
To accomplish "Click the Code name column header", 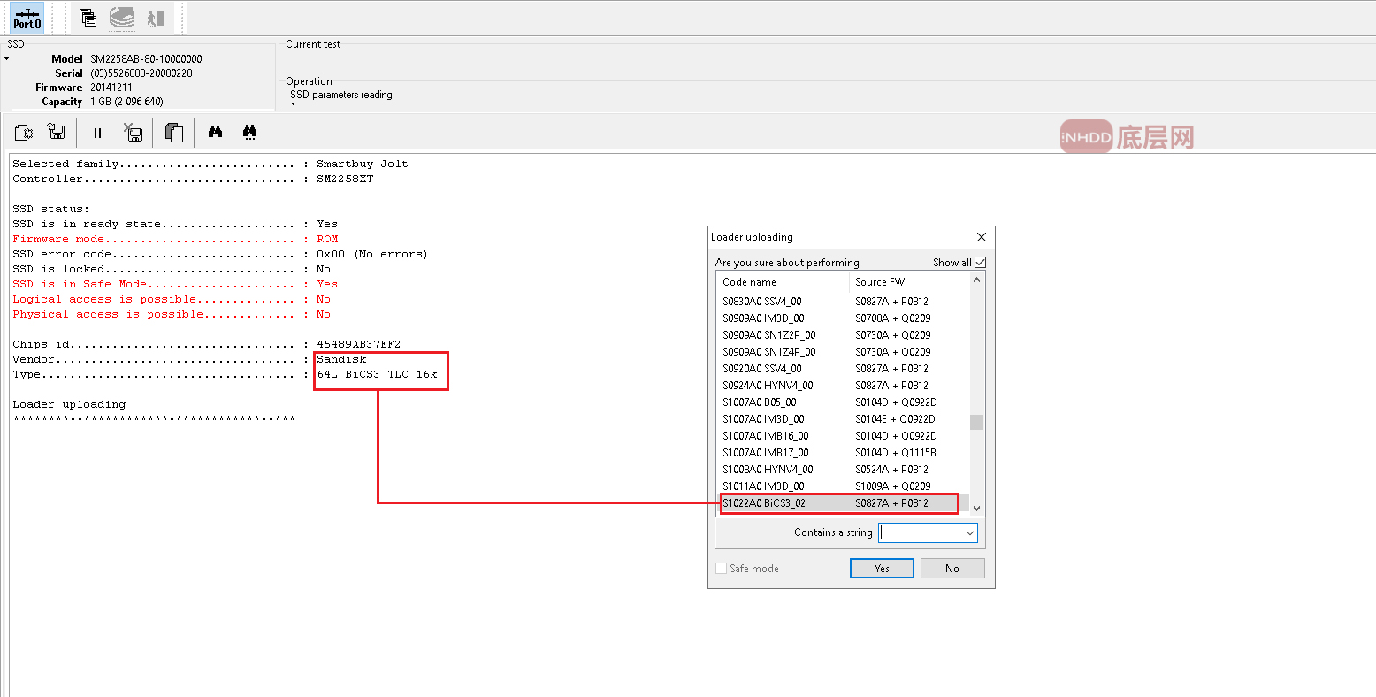I will pos(749,282).
